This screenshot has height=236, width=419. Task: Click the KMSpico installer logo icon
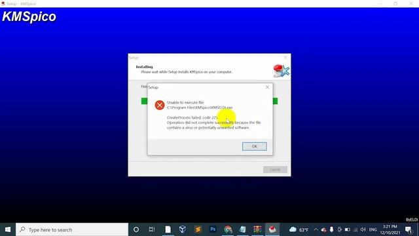pyautogui.click(x=281, y=71)
